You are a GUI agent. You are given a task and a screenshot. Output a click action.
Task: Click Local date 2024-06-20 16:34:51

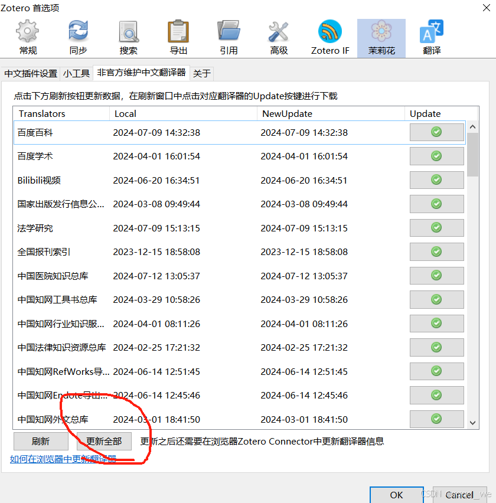point(156,180)
